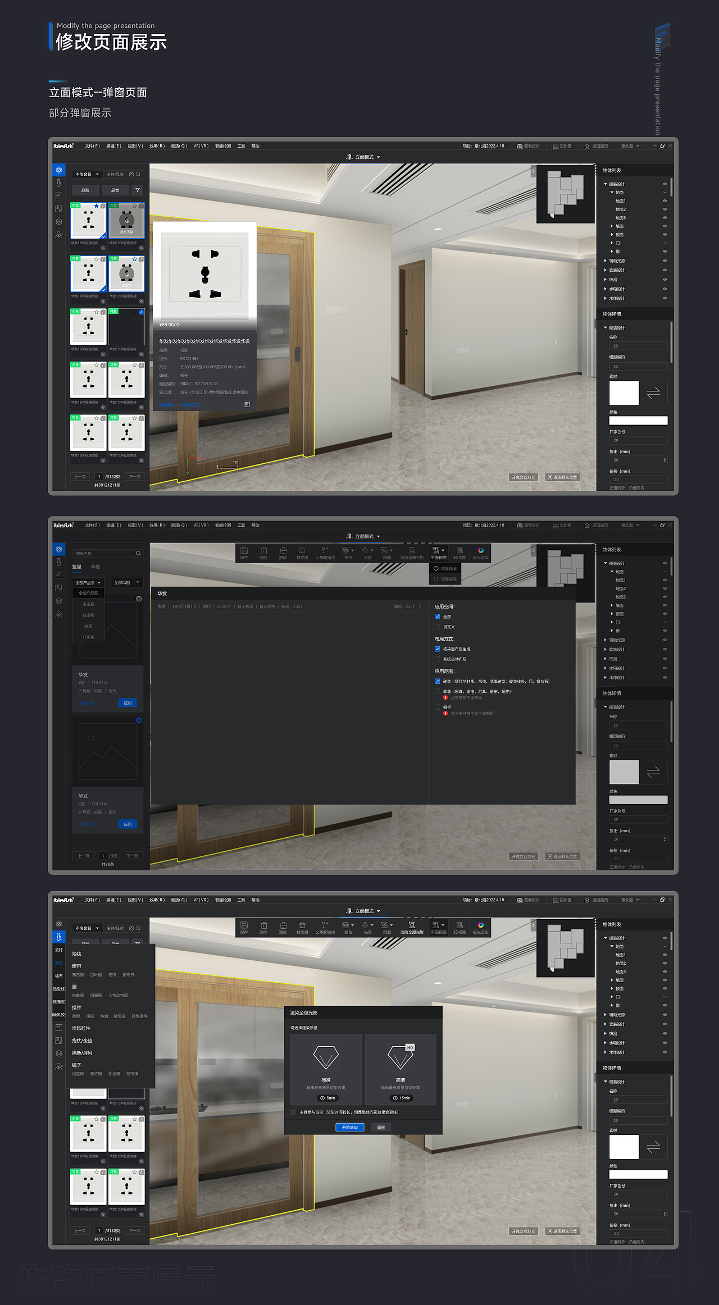The image size is (719, 1305).
Task: Expand the 墙面 tree node in the render-dialog window
Action: tap(612, 980)
